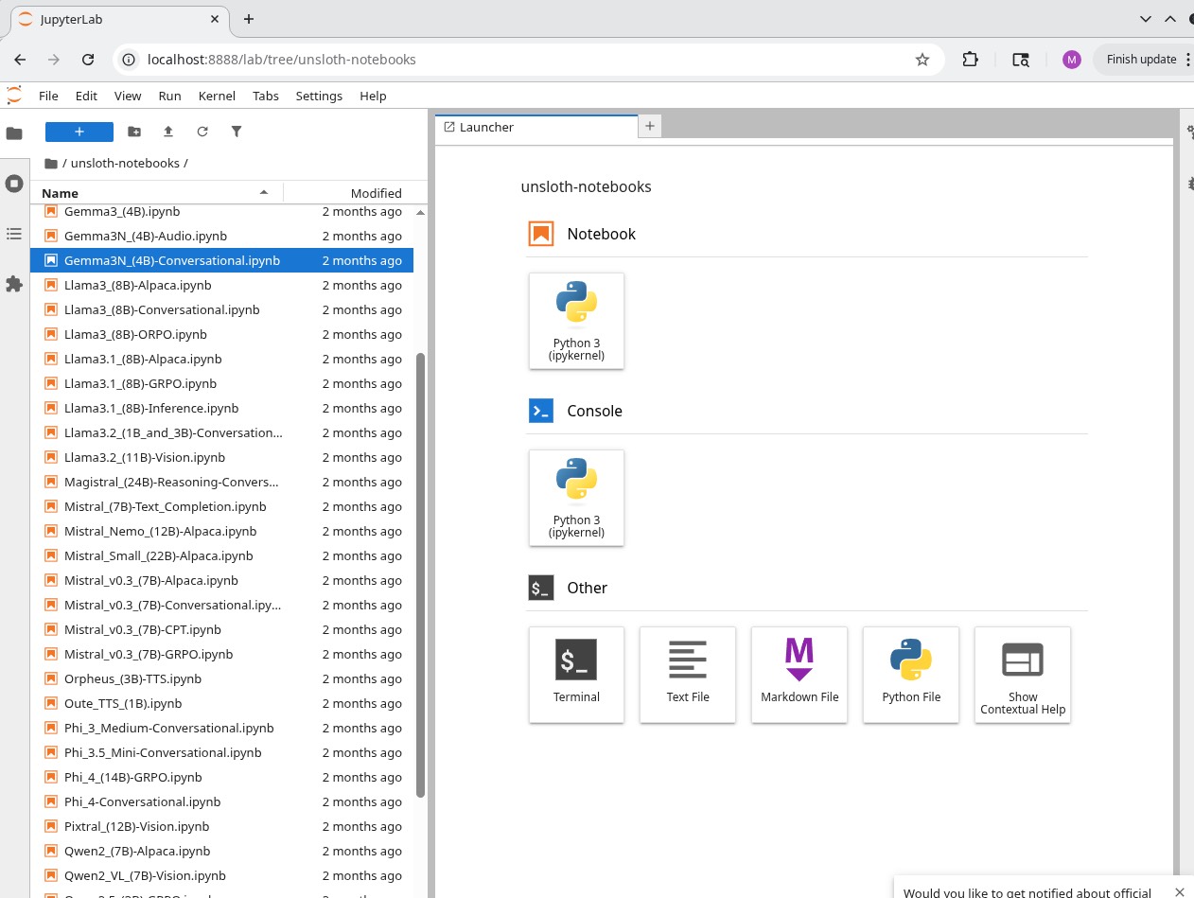Start a Python 3 notebook
The width and height of the screenshot is (1194, 898).
[x=576, y=320]
